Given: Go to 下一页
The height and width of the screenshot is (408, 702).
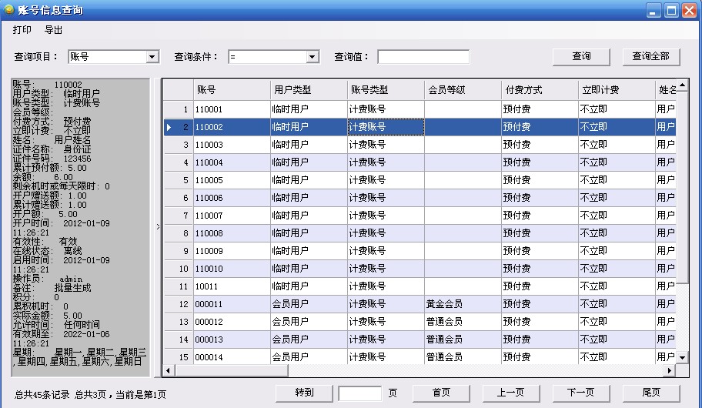Looking at the screenshot, I should (x=580, y=393).
